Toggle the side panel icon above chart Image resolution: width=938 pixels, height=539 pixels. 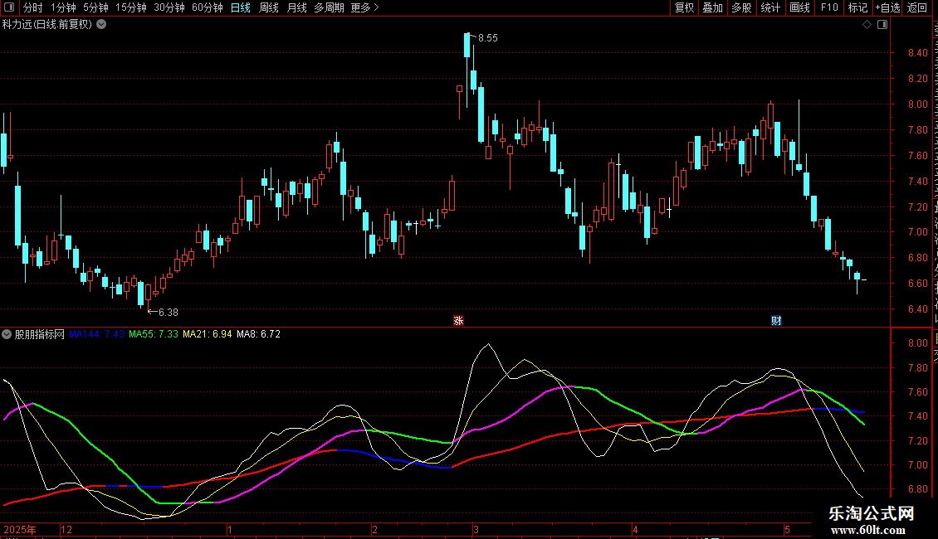(882, 25)
